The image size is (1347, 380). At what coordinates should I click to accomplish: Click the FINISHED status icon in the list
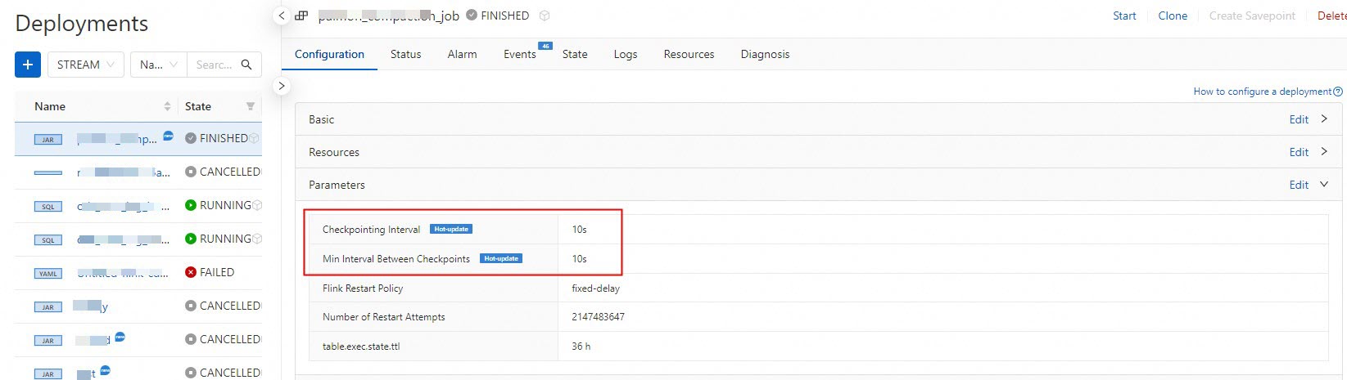coord(191,138)
